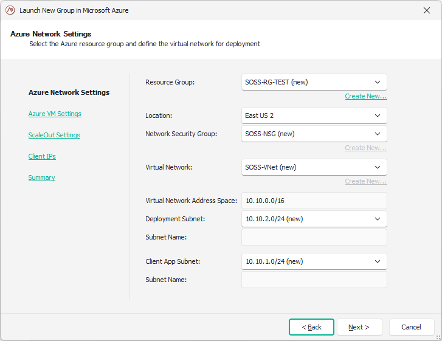Go to ScaleOut Settings step

coord(54,136)
